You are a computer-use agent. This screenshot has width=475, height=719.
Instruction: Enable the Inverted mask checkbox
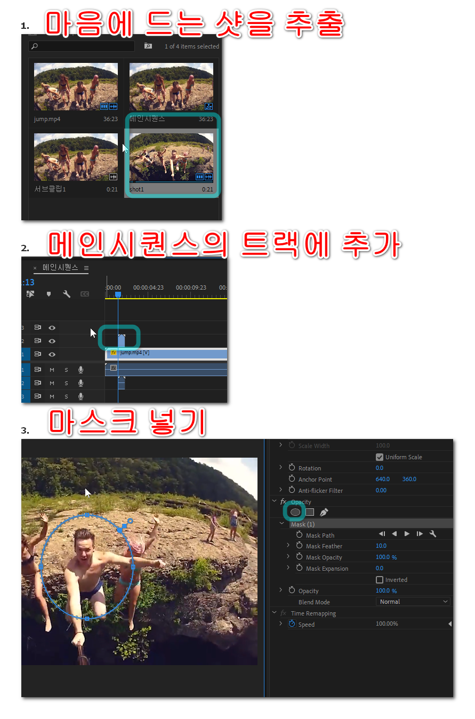tap(380, 580)
